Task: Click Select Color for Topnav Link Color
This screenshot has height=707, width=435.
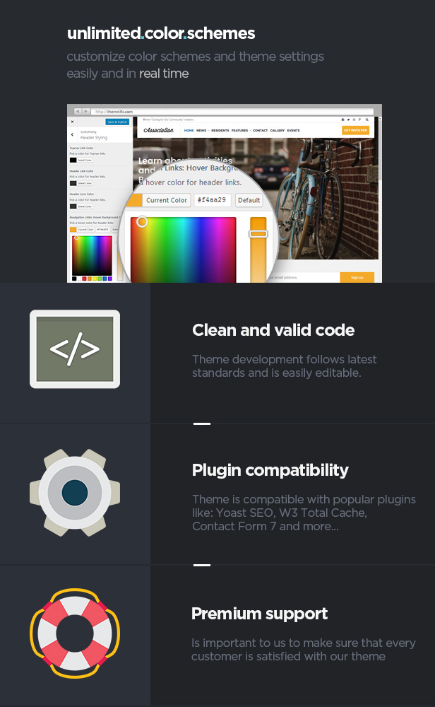Action: [85, 160]
